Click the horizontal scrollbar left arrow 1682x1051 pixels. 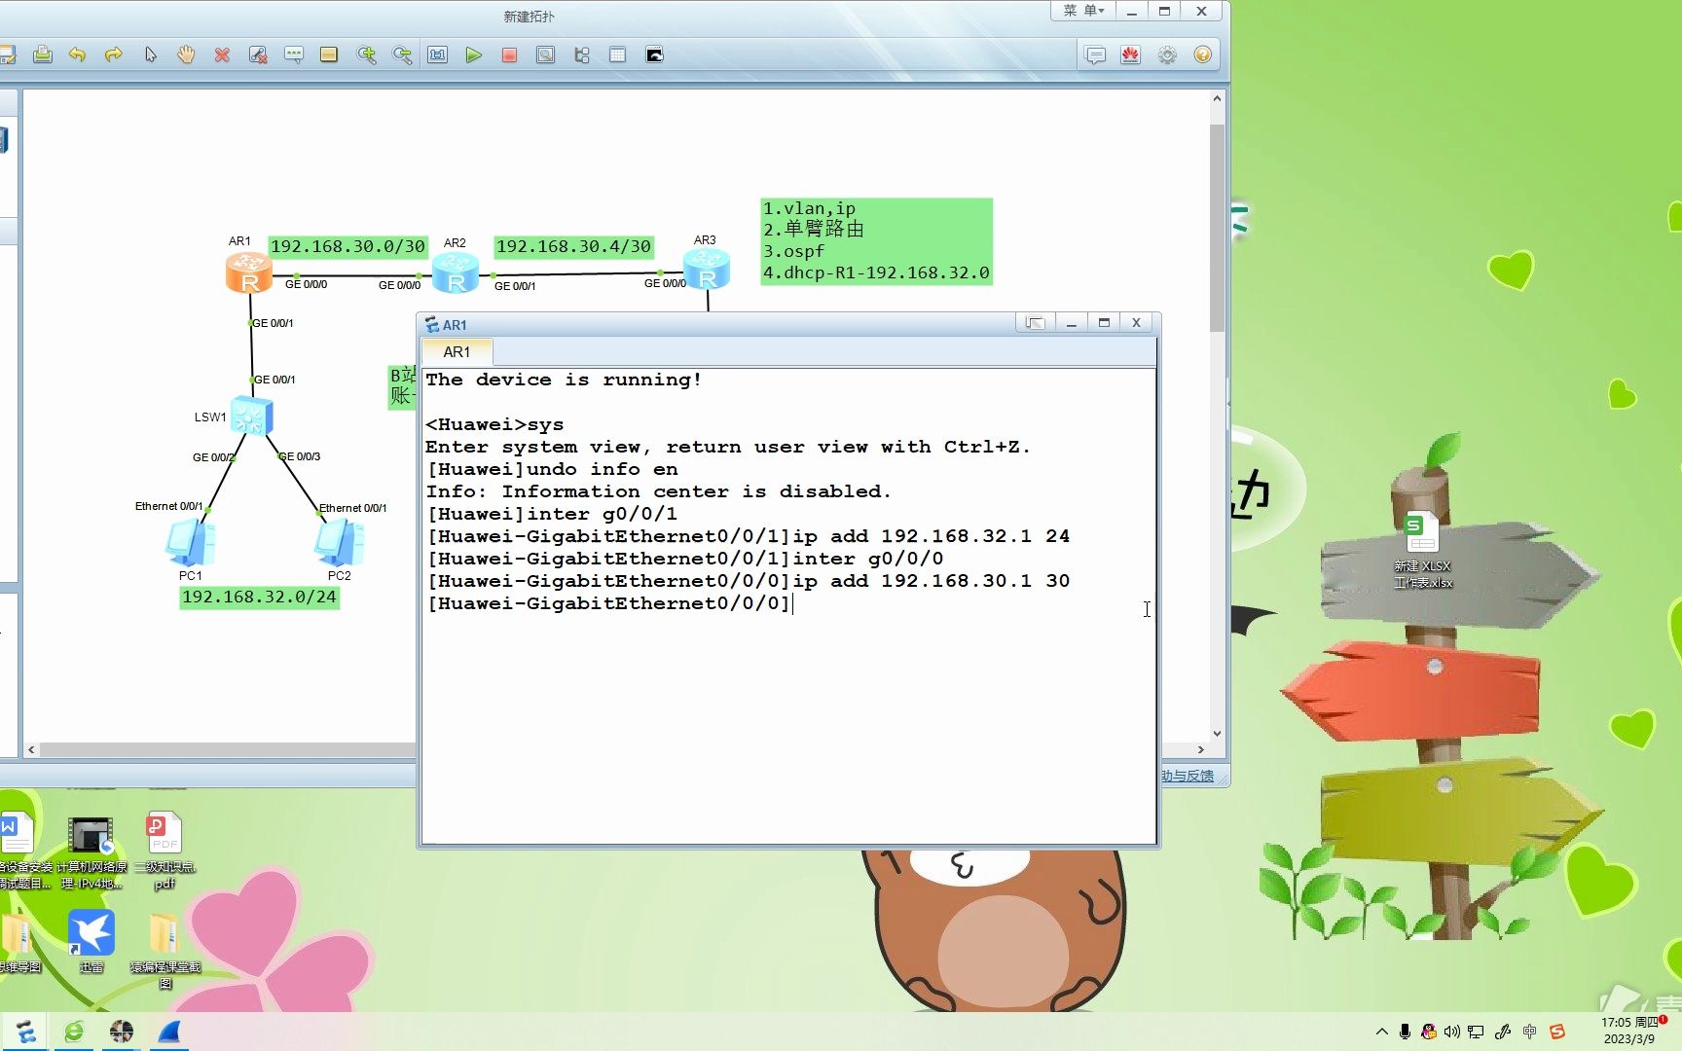pyautogui.click(x=32, y=749)
